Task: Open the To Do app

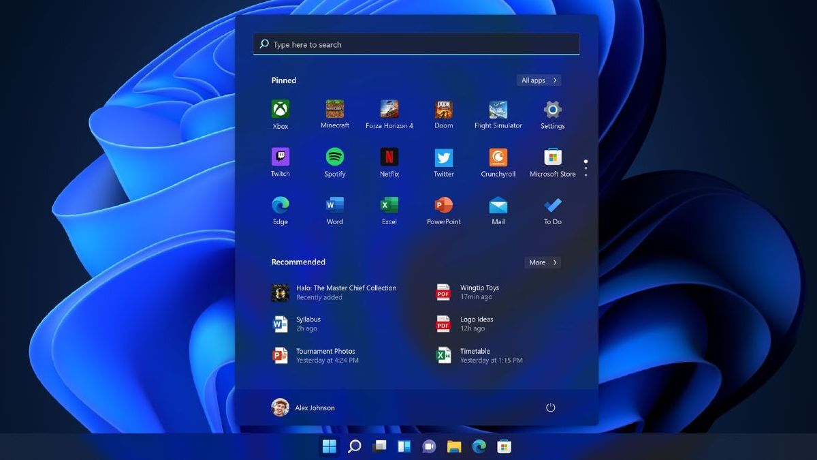Action: coord(552,206)
